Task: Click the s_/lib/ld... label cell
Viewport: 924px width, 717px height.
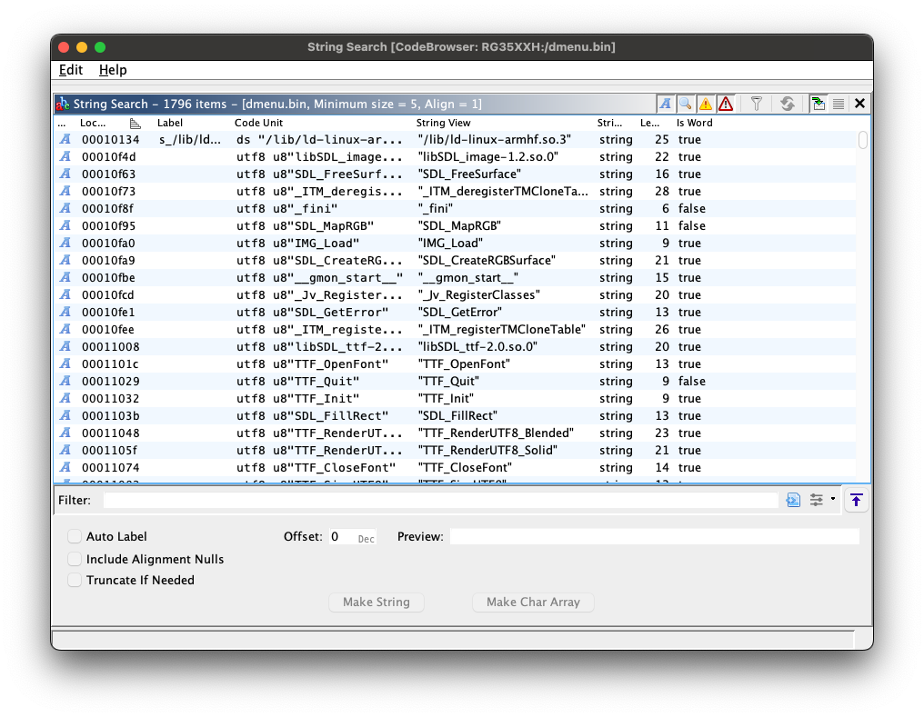Action: coord(190,140)
